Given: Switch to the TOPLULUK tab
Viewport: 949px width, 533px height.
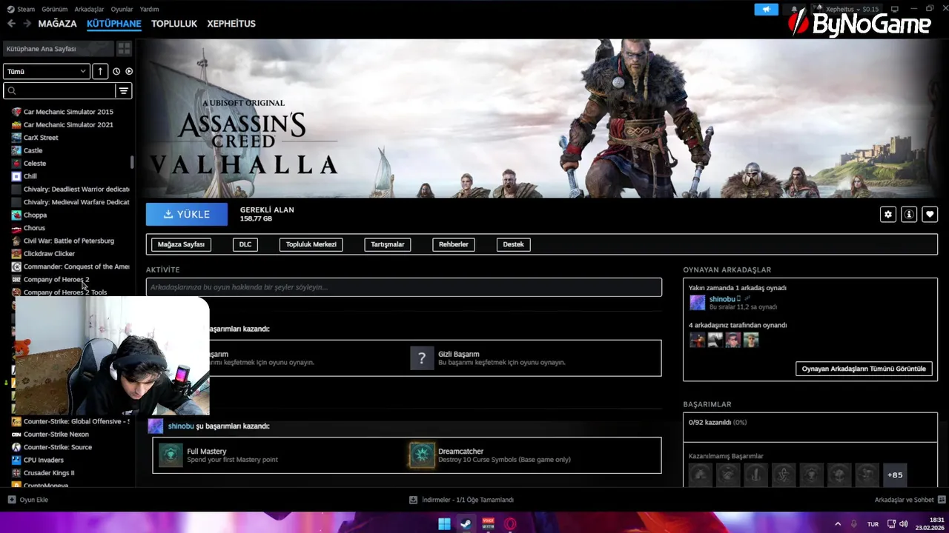Looking at the screenshot, I should coord(174,24).
